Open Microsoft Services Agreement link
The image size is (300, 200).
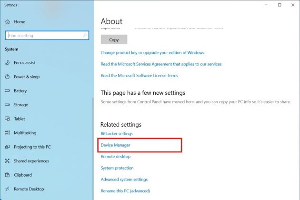pos(161,64)
